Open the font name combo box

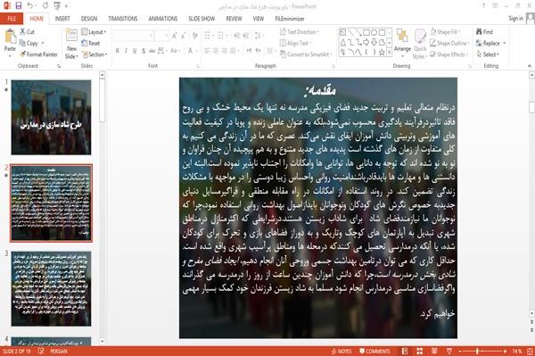click(134, 36)
